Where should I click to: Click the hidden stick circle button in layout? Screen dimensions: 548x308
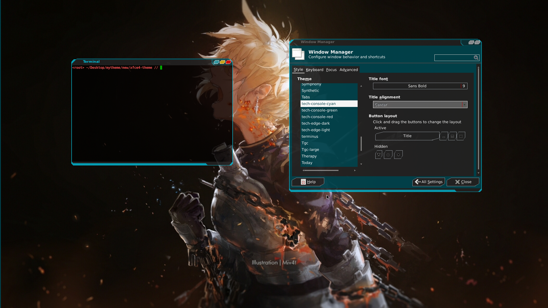[388, 155]
